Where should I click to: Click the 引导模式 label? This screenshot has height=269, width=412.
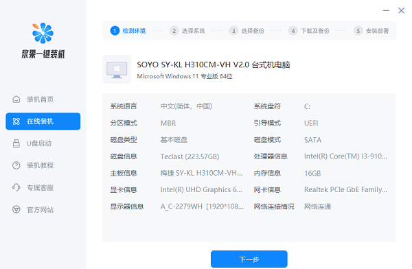click(267, 123)
